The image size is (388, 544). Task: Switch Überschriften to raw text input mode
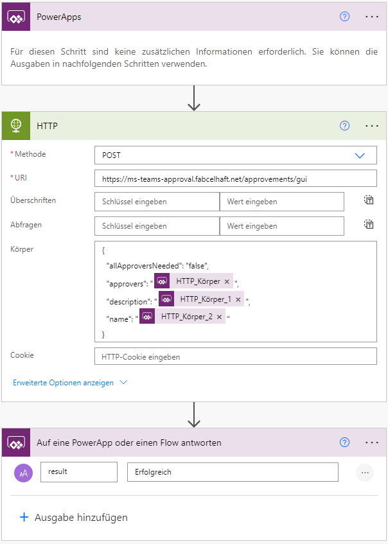tap(369, 200)
